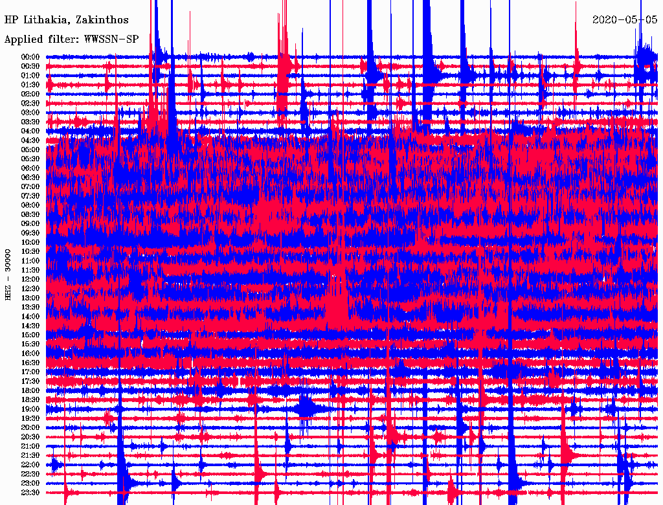Select the 21:00 time row label
This screenshot has height=505, width=663.
[30, 446]
